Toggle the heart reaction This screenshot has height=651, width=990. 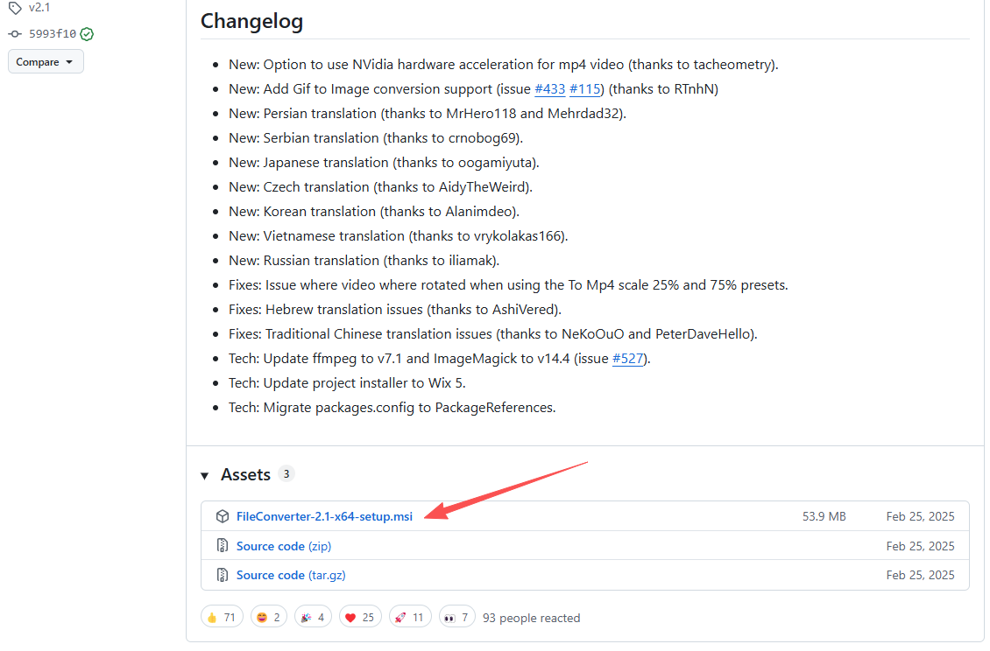(359, 618)
